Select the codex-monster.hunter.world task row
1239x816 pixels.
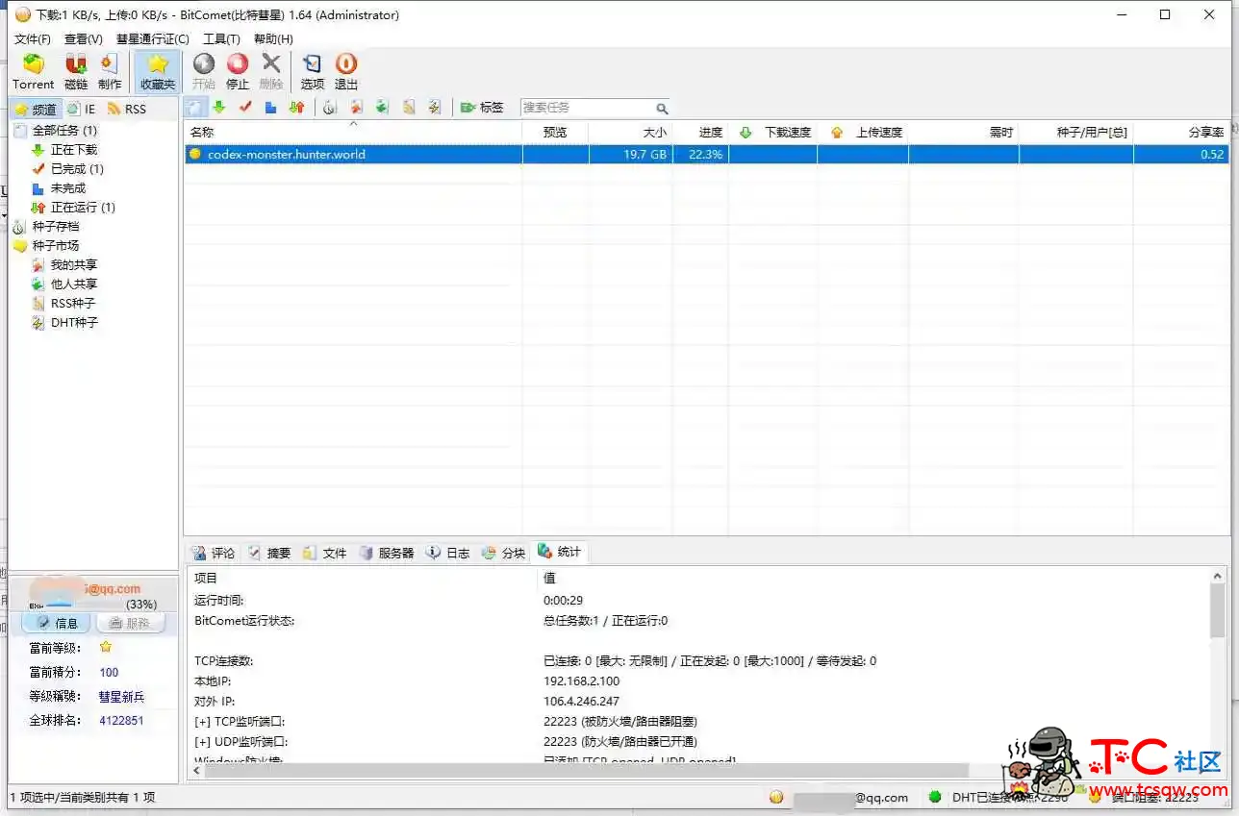coord(707,154)
